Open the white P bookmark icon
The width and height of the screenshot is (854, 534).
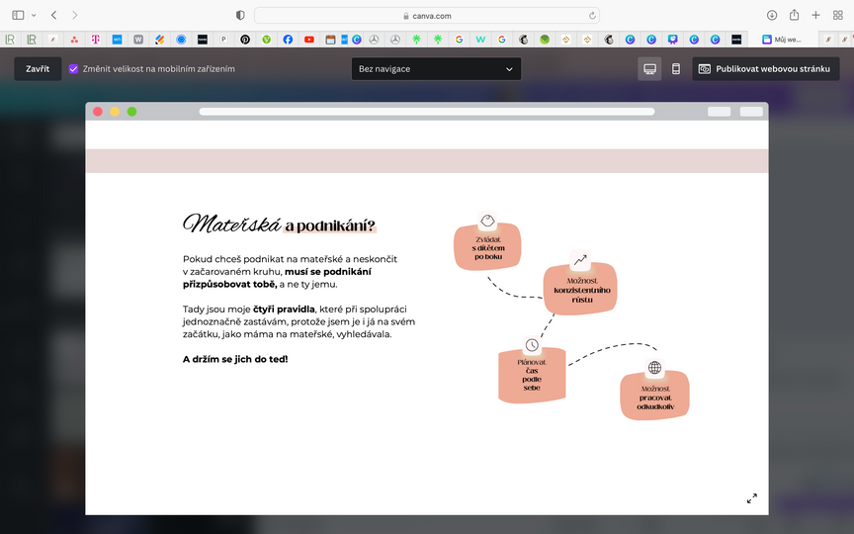click(x=223, y=40)
